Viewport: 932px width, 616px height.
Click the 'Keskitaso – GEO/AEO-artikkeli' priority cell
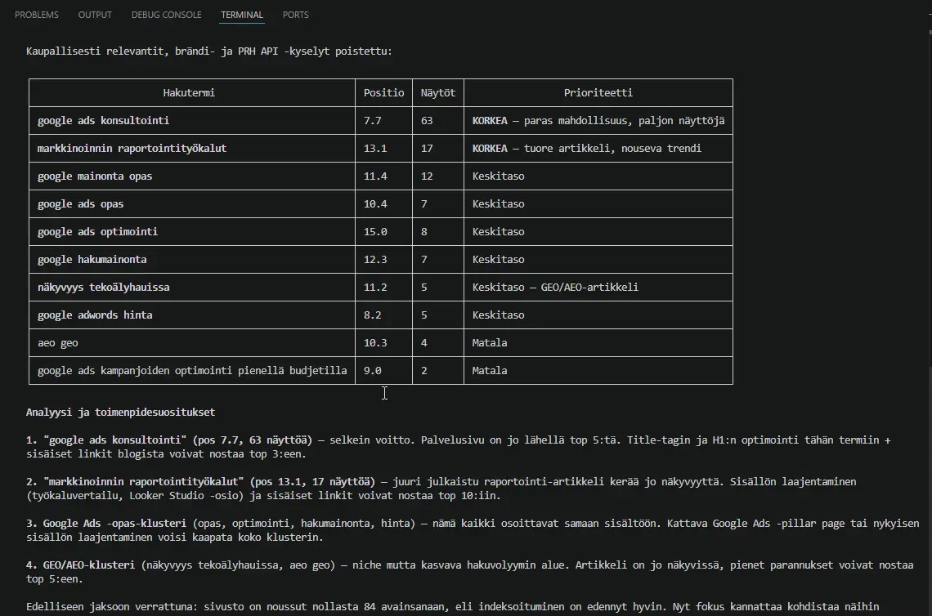click(555, 288)
